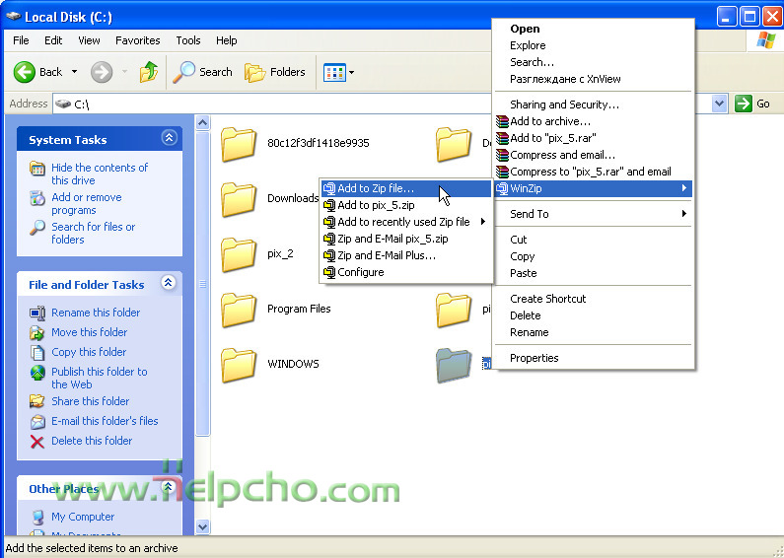The image size is (784, 558).
Task: Click Hide the contents of this drive
Action: [x=100, y=174]
